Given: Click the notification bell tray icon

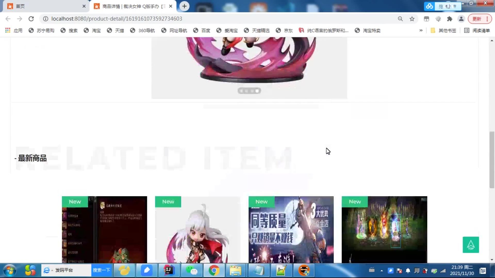Looking at the screenshot, I should pos(408,271).
